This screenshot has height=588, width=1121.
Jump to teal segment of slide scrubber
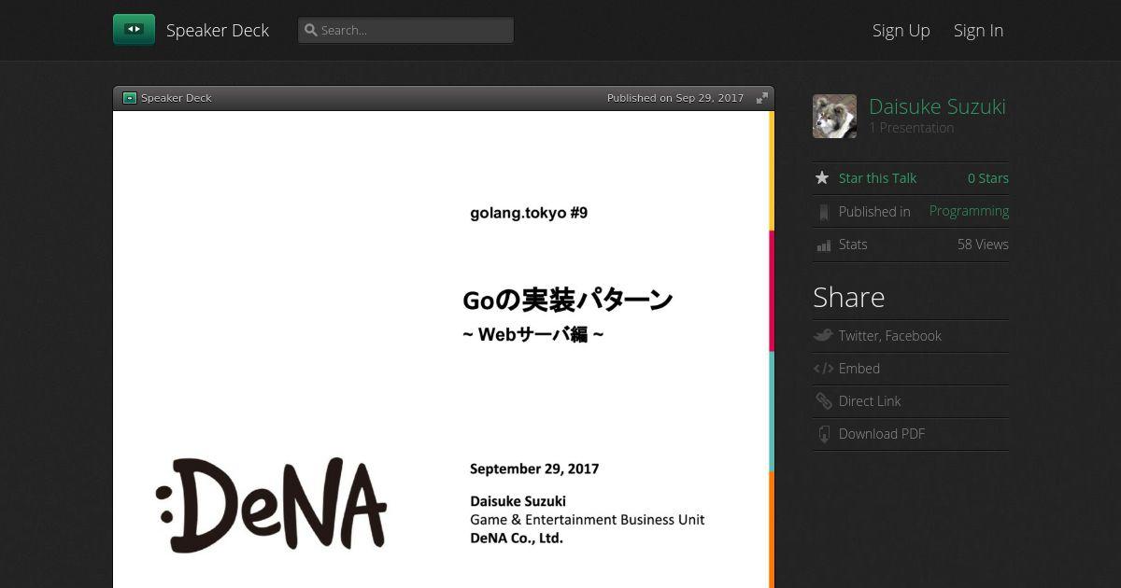click(x=772, y=412)
